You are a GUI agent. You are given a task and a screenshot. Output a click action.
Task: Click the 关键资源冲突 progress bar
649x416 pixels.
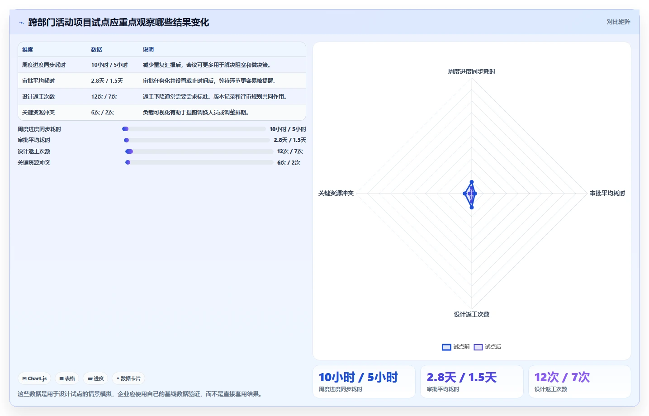[199, 162]
